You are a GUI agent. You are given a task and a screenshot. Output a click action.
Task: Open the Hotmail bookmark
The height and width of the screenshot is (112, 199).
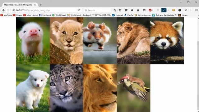point(118,15)
